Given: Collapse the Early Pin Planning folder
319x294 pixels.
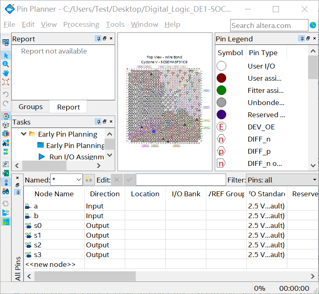Looking at the screenshot, I should (x=24, y=134).
